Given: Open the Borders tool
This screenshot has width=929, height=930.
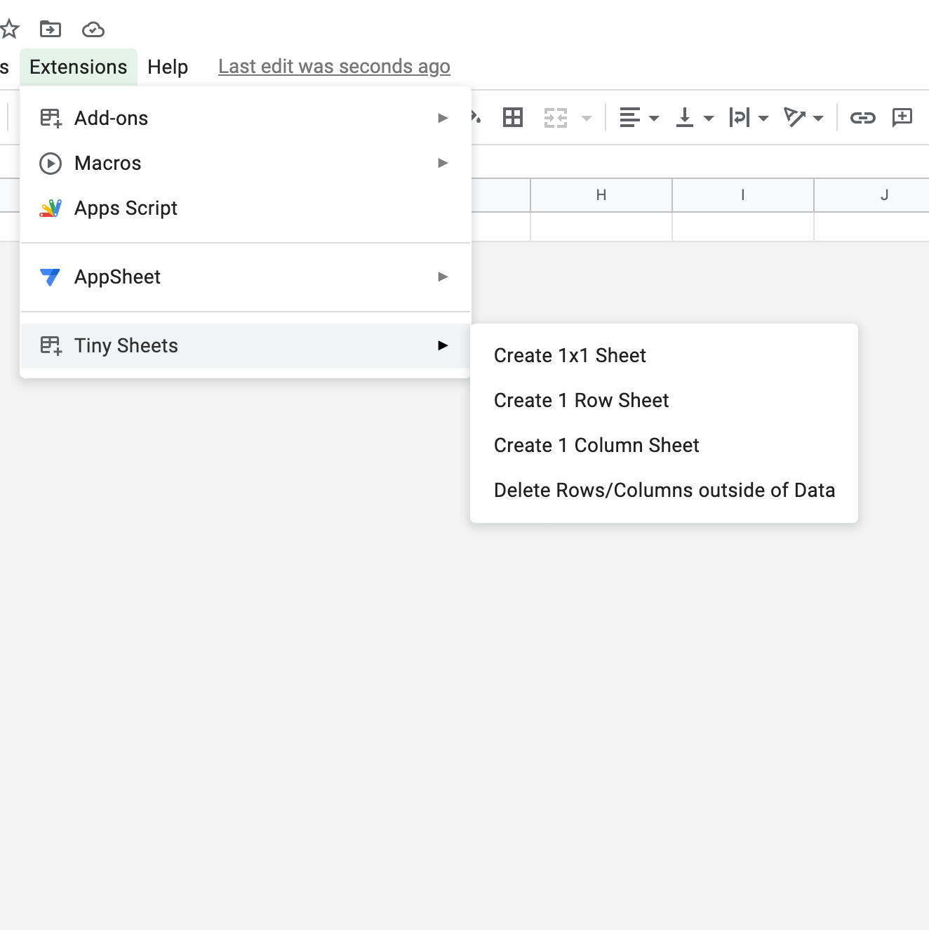Looking at the screenshot, I should coord(513,117).
